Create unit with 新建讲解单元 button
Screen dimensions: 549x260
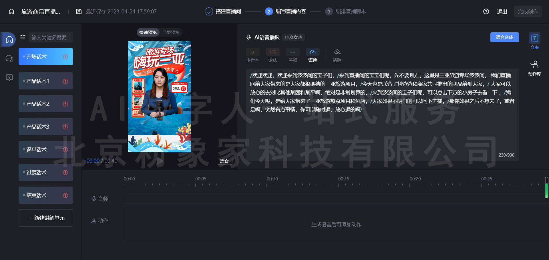pos(45,218)
